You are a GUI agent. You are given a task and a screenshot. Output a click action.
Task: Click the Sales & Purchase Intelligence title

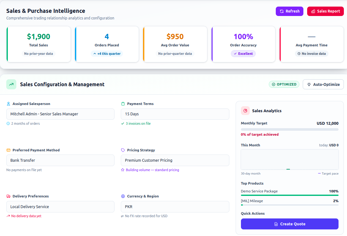coord(45,11)
